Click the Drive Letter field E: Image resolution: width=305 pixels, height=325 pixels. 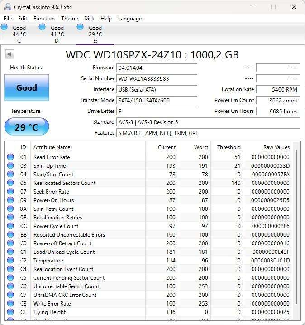coord(157,112)
